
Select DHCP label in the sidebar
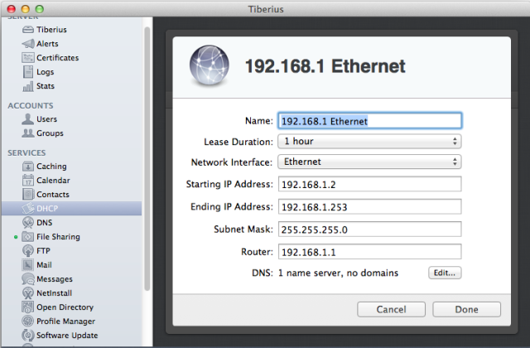(x=47, y=208)
